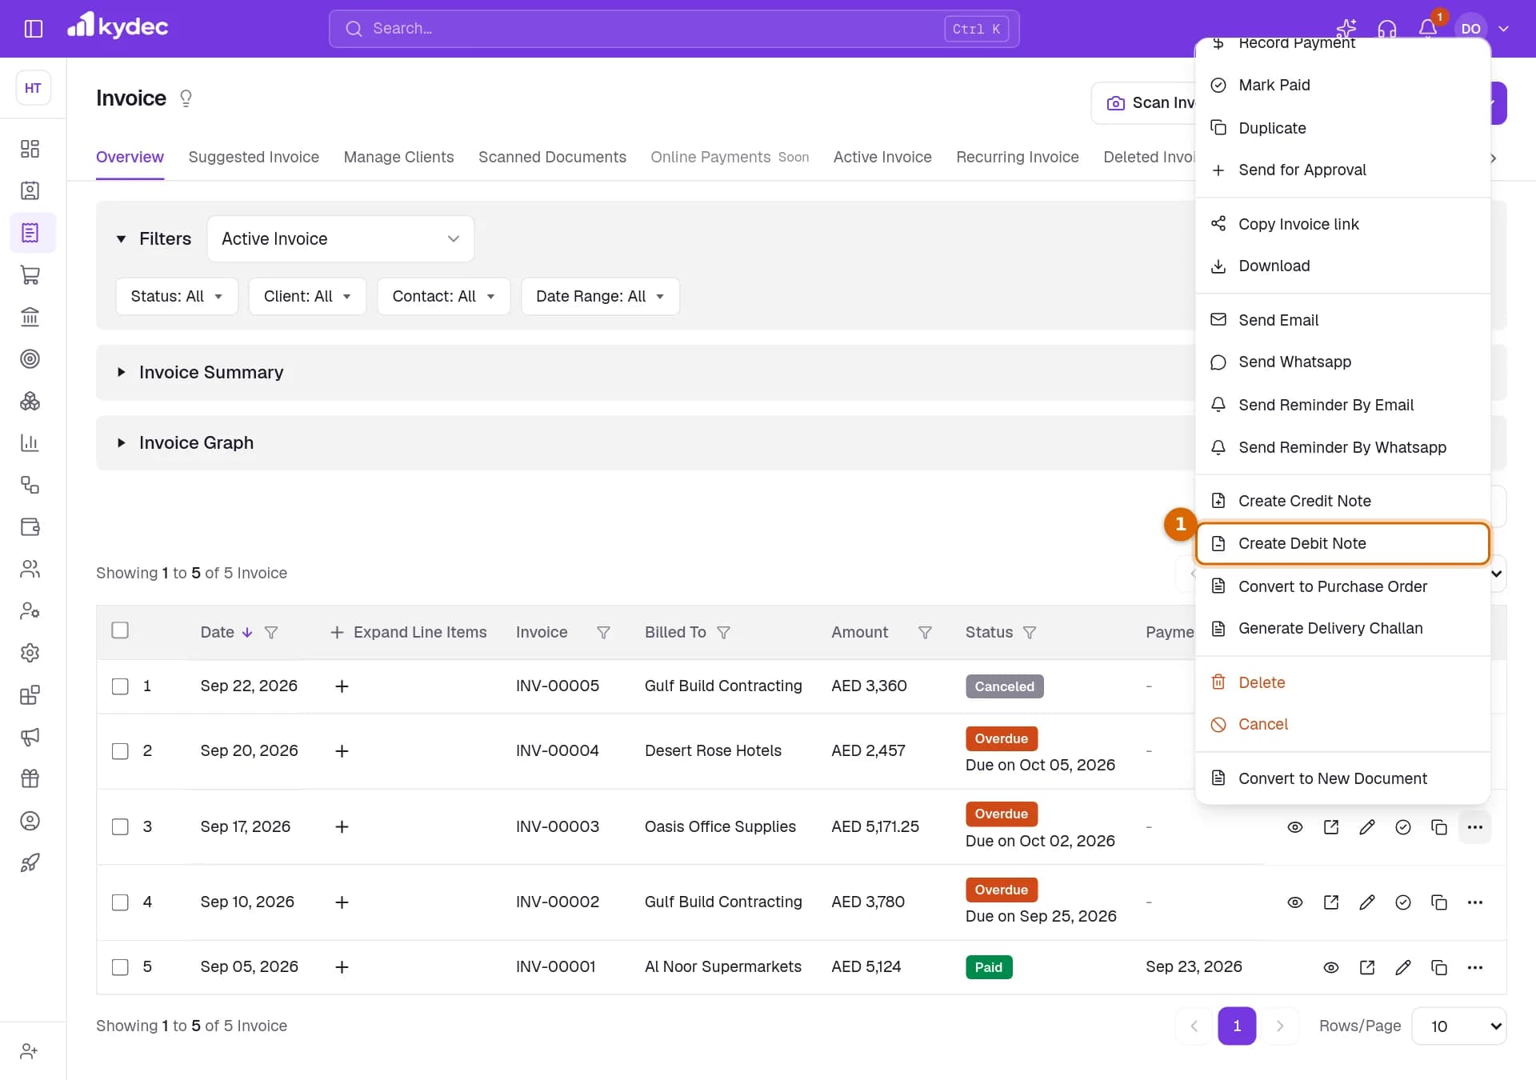
Task: Click the Search field
Action: [x=674, y=29]
